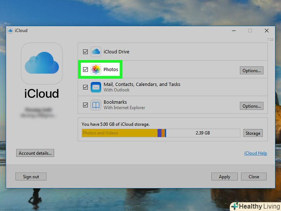Open Account details

(35, 153)
